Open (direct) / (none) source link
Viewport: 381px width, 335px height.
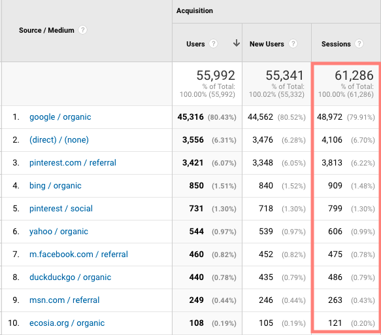59,140
